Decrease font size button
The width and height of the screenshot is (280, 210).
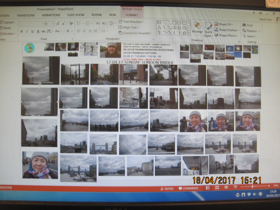click(64, 24)
